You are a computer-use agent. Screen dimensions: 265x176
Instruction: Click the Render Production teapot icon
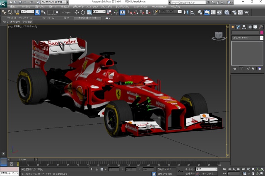[x=247, y=12]
